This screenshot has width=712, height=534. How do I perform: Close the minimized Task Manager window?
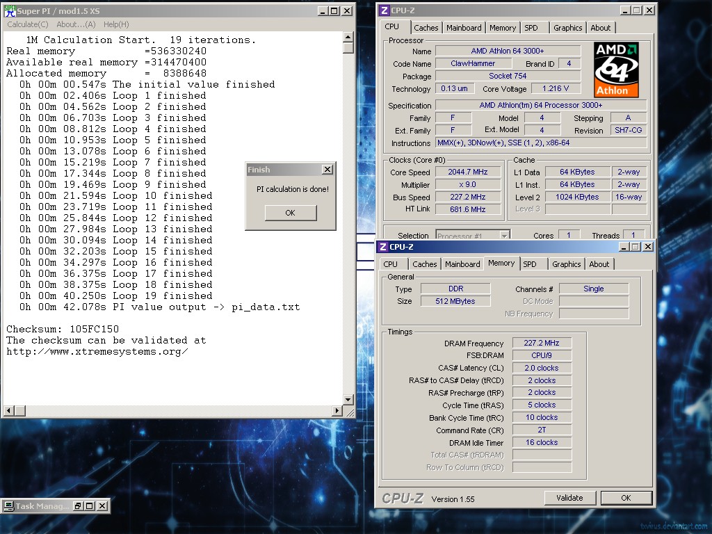(102, 506)
